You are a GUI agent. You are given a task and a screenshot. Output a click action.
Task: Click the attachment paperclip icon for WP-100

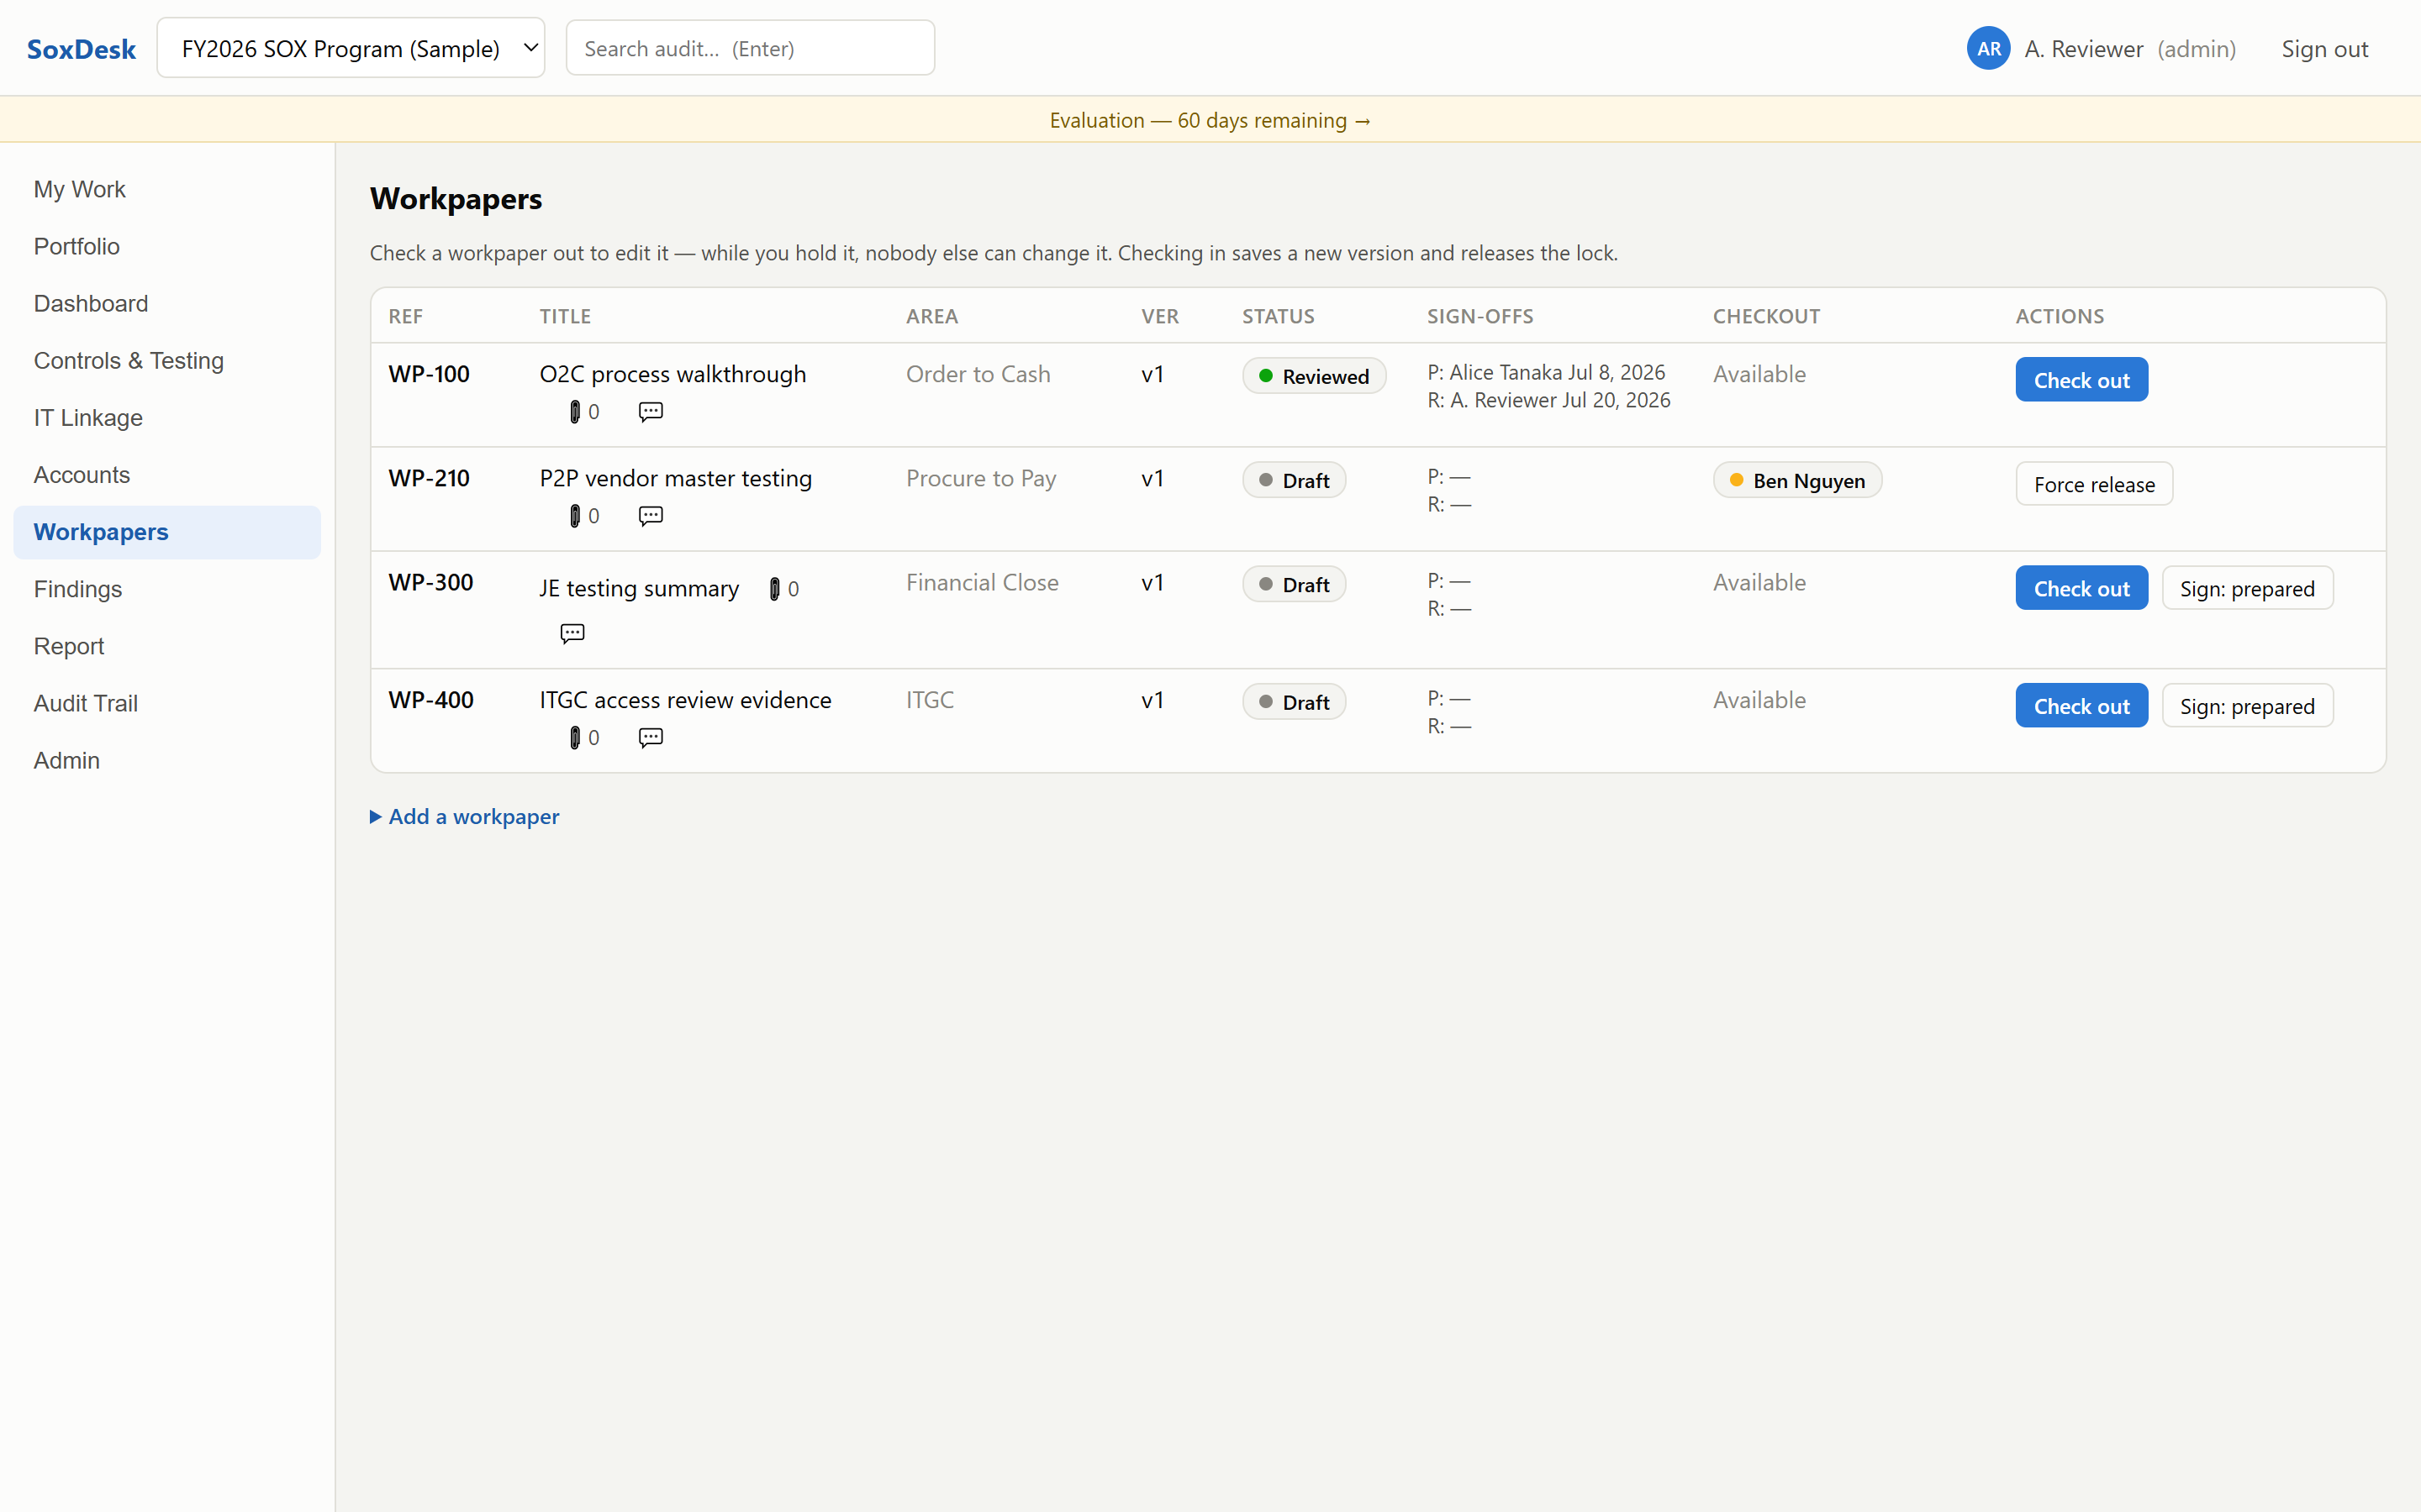tap(575, 412)
